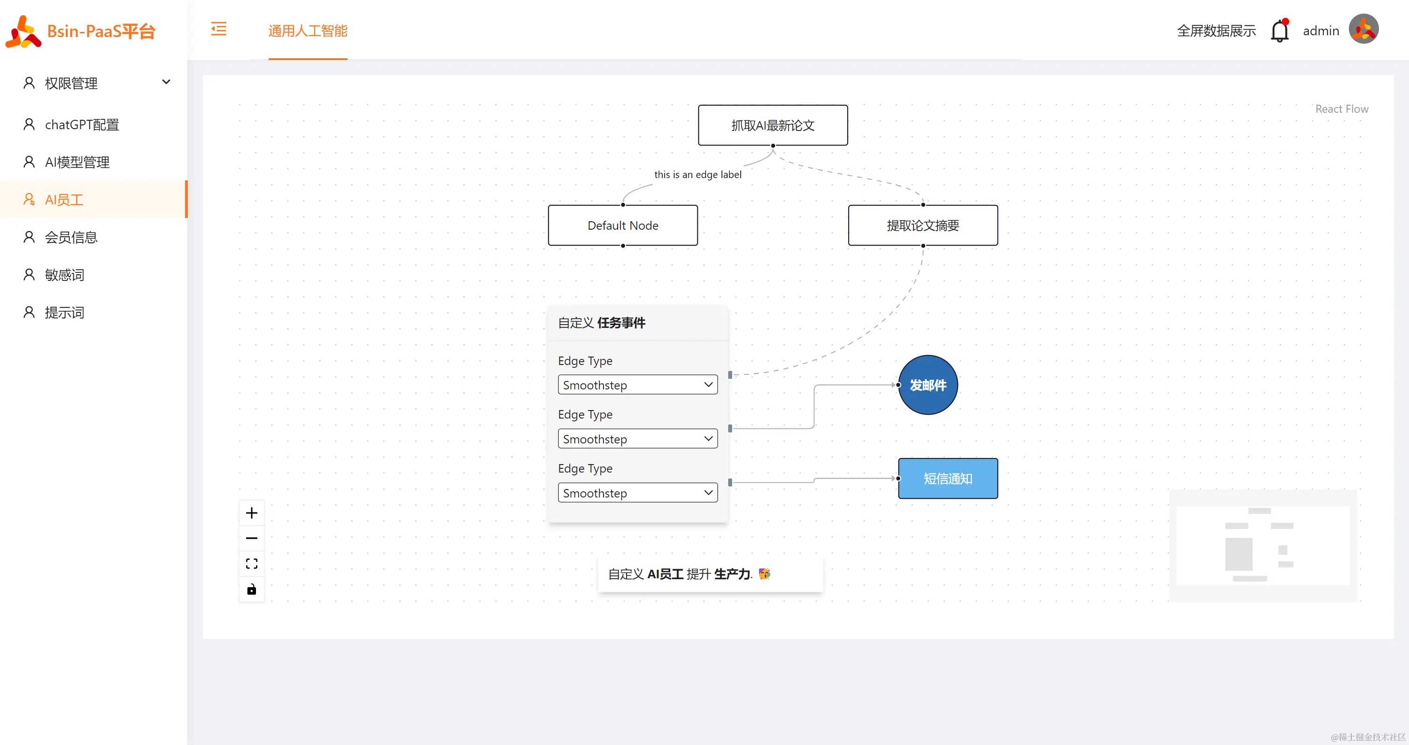Click the zoom in plus control
This screenshot has height=745, width=1409.
pyautogui.click(x=252, y=513)
